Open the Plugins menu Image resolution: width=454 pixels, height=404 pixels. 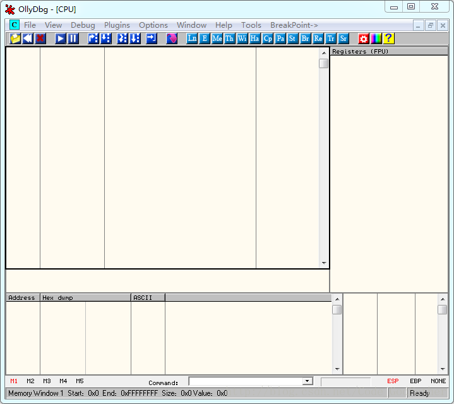117,25
